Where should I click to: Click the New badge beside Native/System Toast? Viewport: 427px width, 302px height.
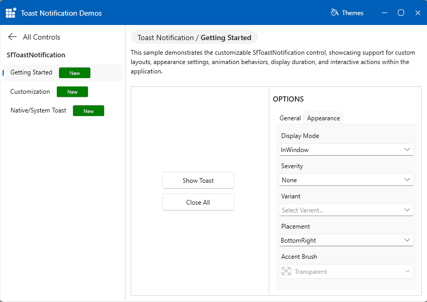[x=89, y=111]
